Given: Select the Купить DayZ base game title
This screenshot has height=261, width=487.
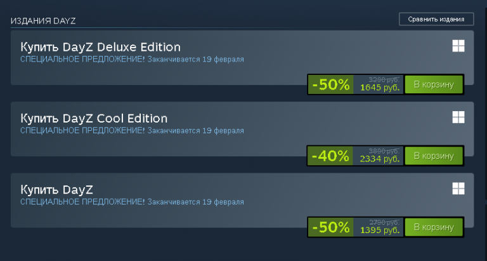Looking at the screenshot, I should (56, 190).
